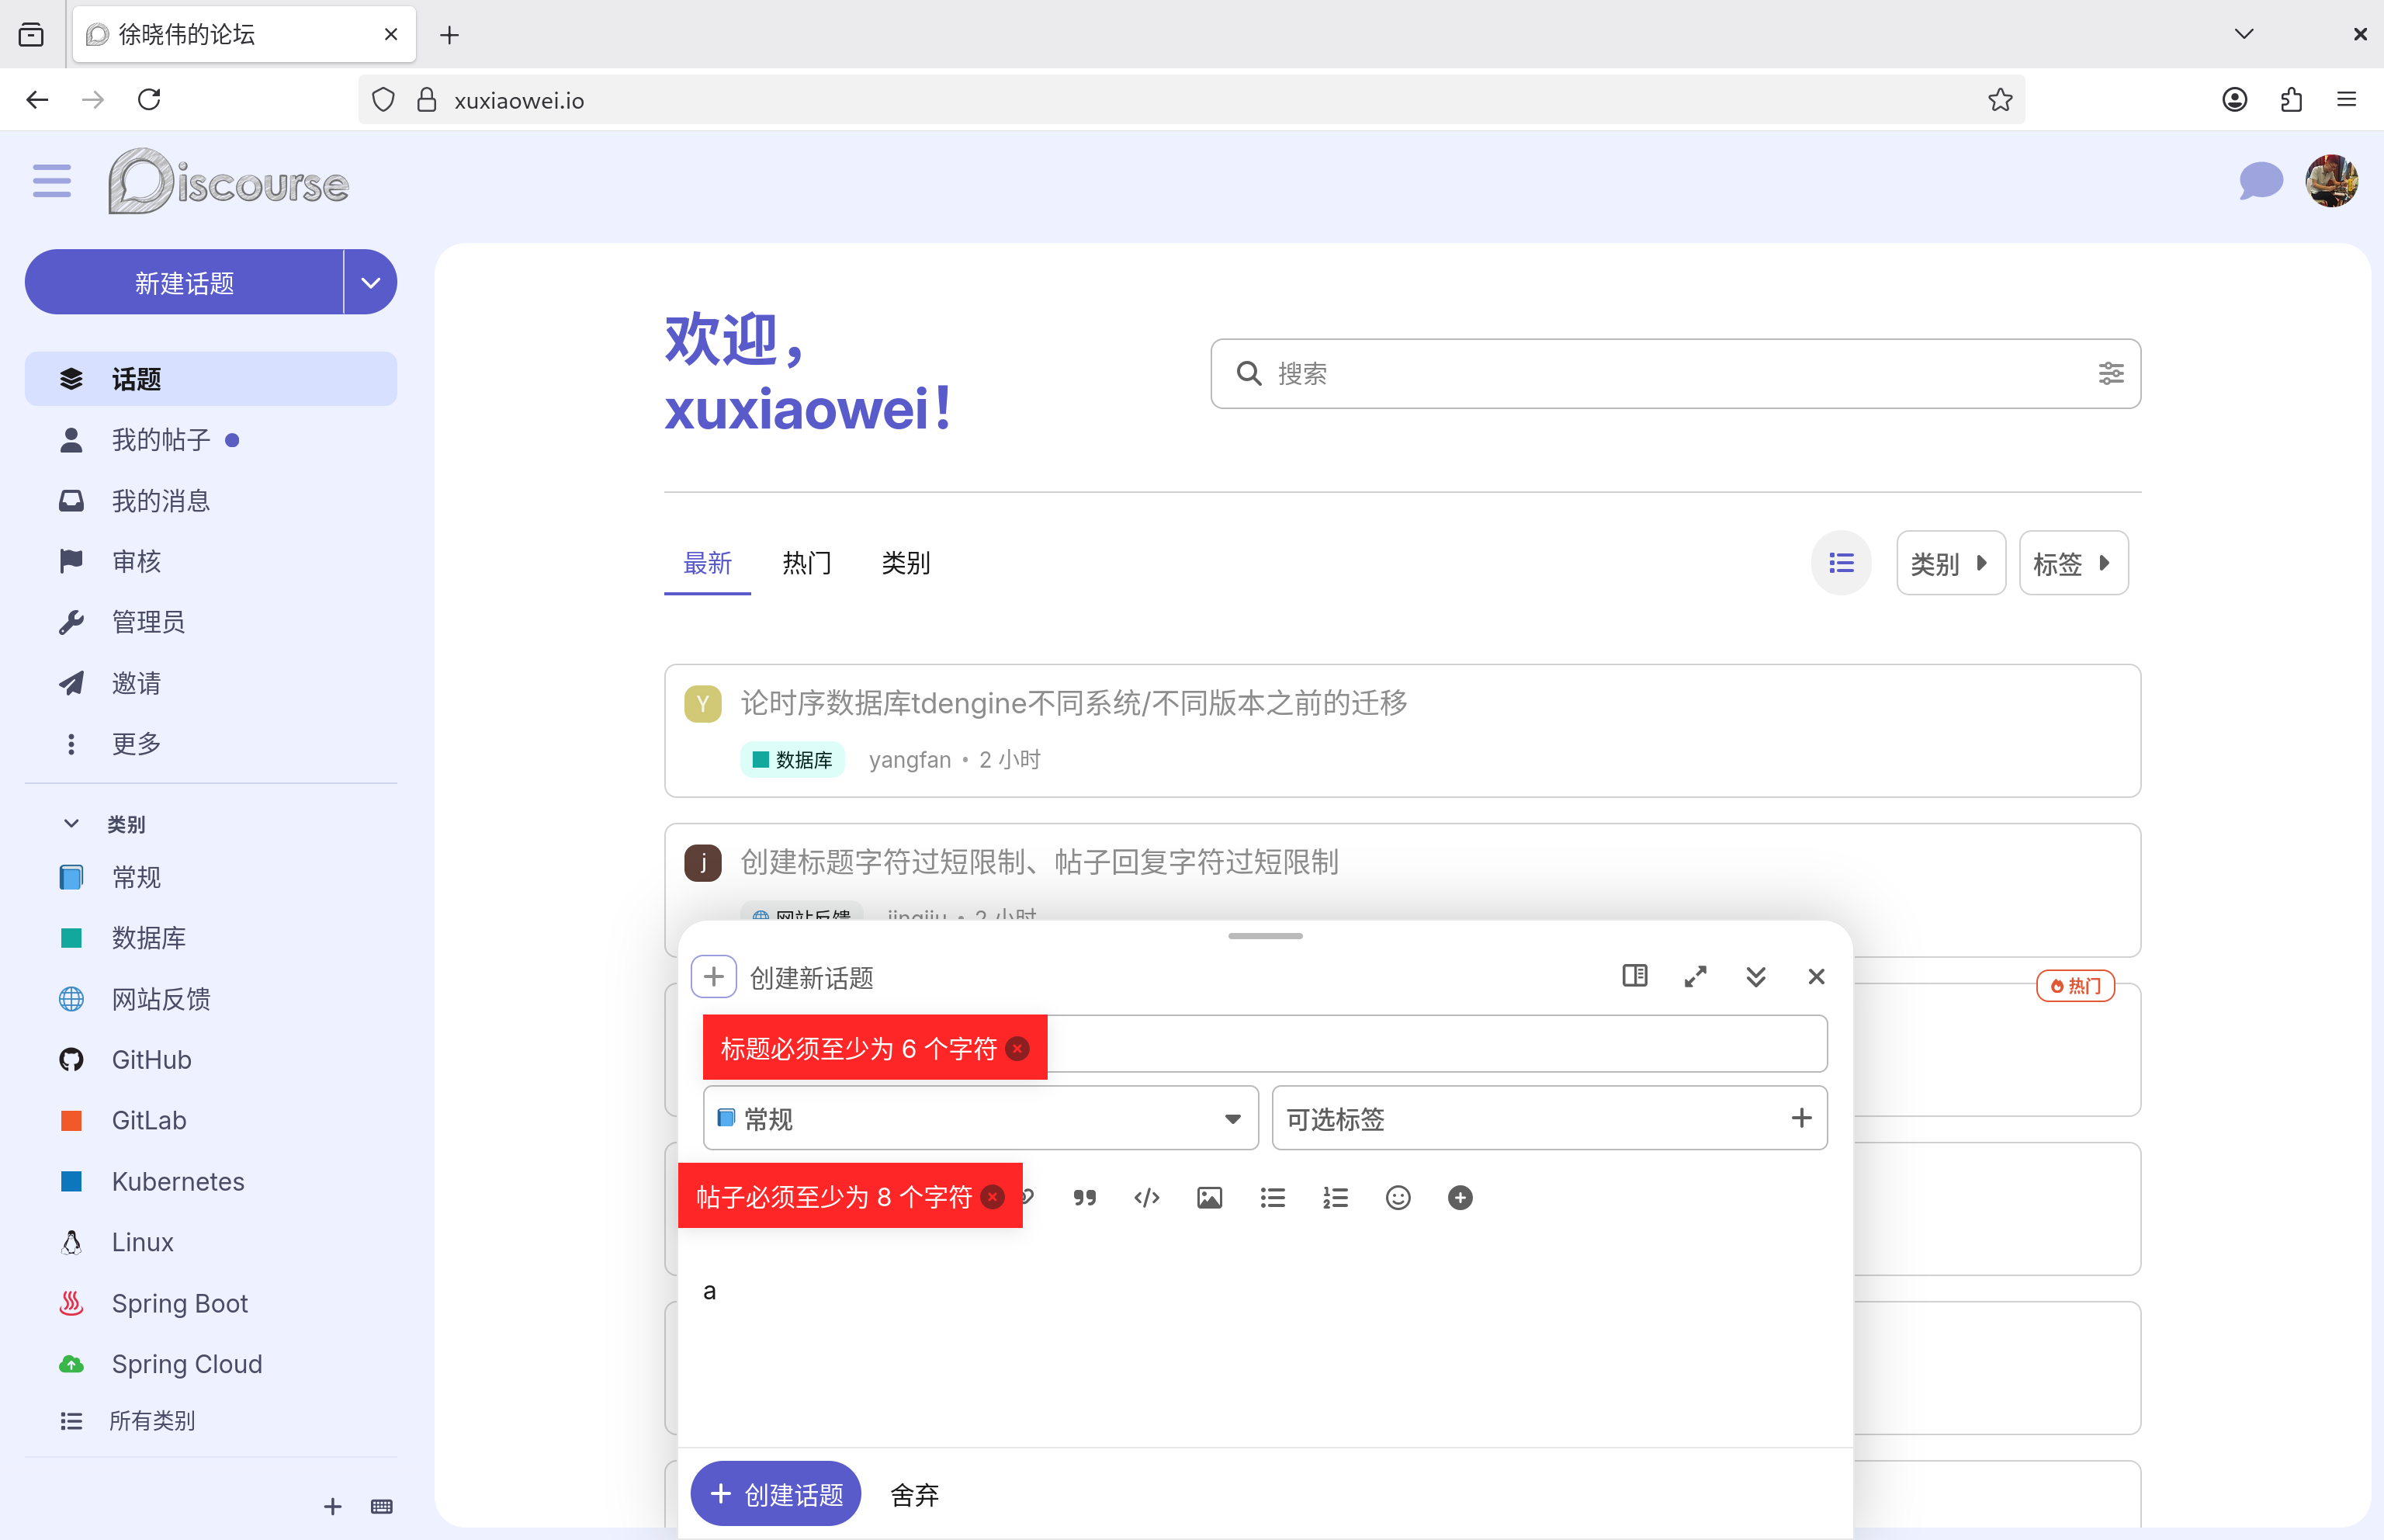Expand the 新建话题 dropdown arrow

(371, 283)
